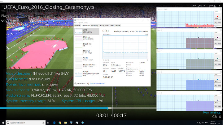Viewport: 223px width, 125px height.
Task: Click Reset on the Core #2 graph
Action: (x=219, y=86)
